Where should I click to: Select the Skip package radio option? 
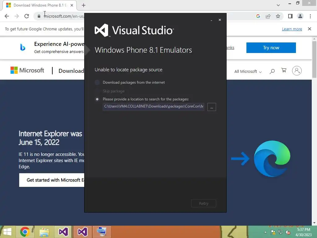pyautogui.click(x=97, y=91)
